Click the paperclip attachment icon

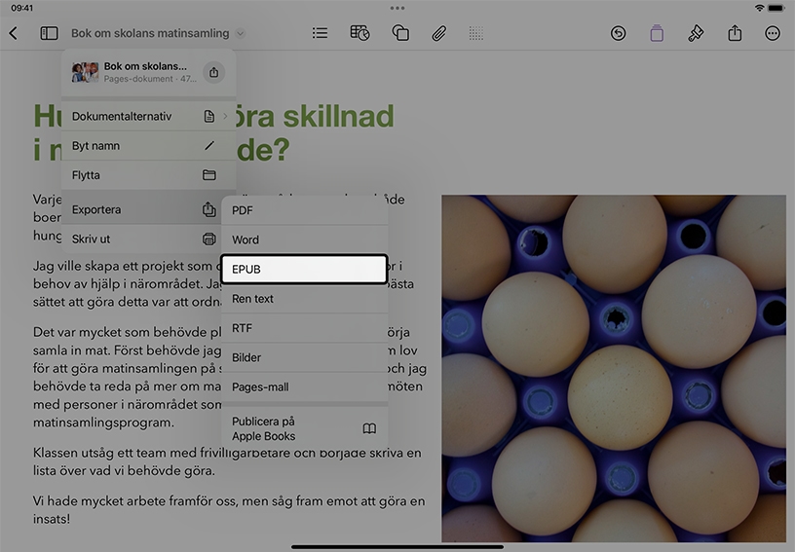[439, 33]
